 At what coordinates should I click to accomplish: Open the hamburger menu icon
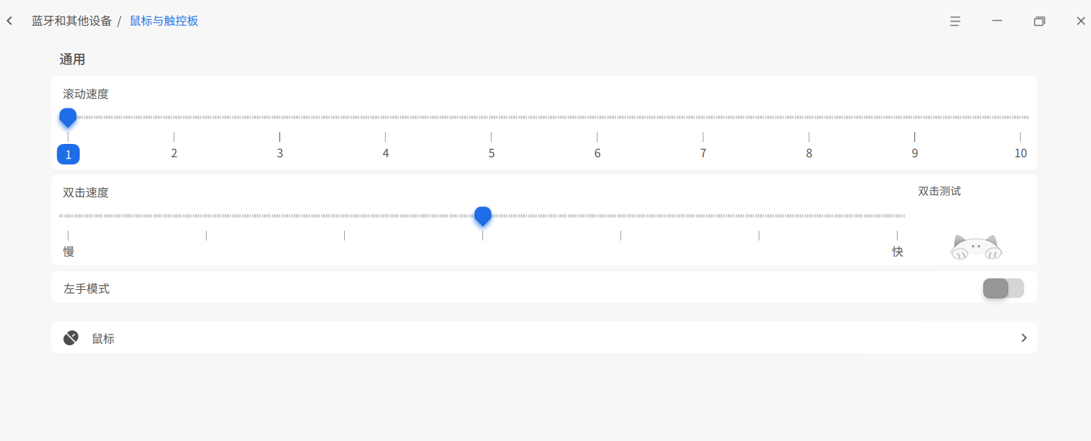point(955,21)
